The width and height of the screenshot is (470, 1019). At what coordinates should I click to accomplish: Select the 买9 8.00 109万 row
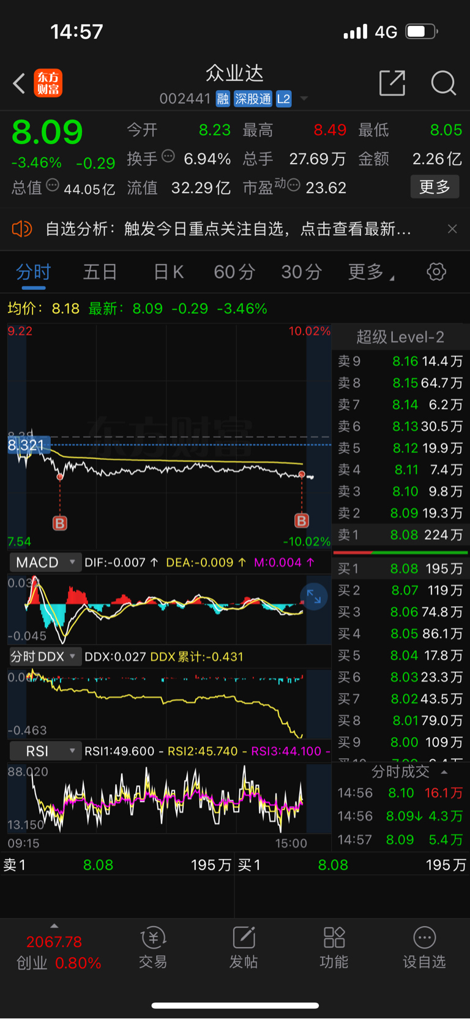point(400,743)
